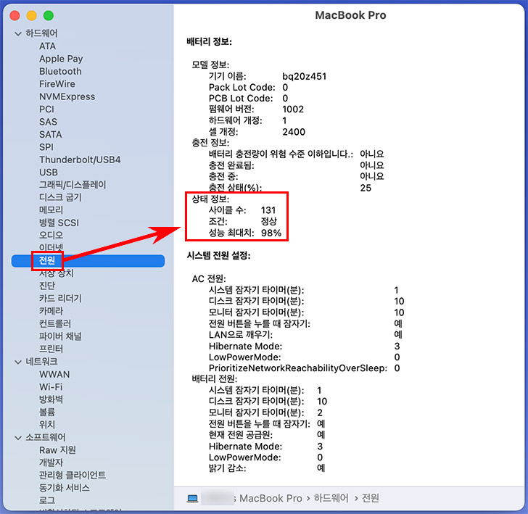The height and width of the screenshot is (514, 528).
Task: Select 메모리 in the sidebar
Action: tap(51, 210)
